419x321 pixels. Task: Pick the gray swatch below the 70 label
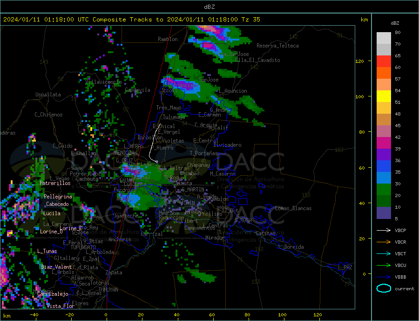(x=384, y=50)
